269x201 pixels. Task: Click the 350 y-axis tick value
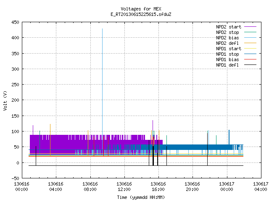point(15,54)
